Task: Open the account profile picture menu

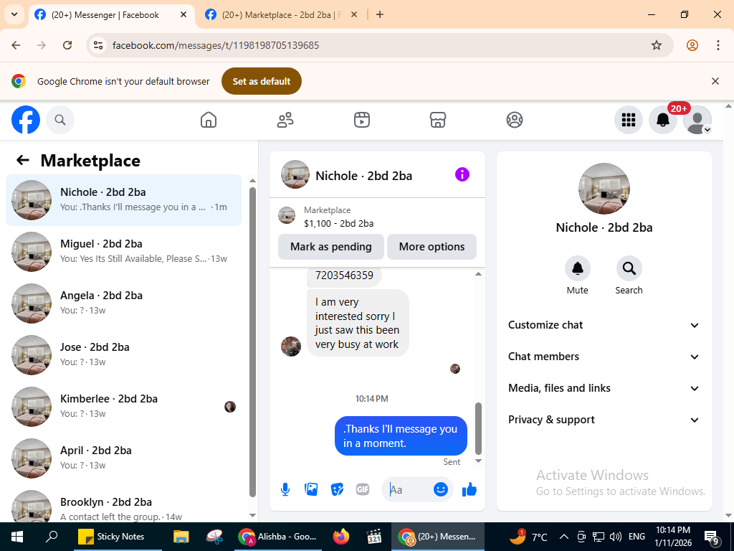Action: click(x=697, y=120)
